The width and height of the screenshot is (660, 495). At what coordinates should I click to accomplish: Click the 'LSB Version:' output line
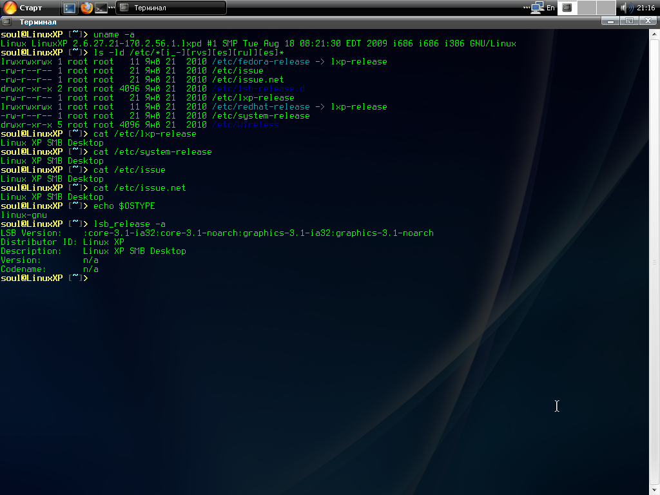[217, 233]
